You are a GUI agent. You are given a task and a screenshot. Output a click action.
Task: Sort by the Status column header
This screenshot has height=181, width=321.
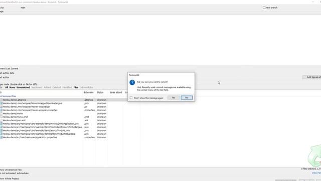[x=100, y=93]
